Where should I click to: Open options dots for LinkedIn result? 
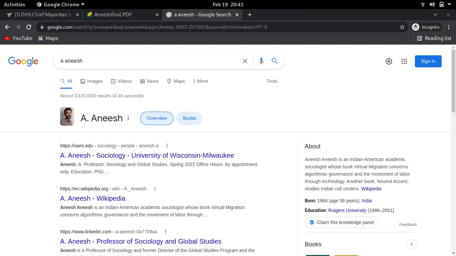pyautogui.click(x=166, y=232)
